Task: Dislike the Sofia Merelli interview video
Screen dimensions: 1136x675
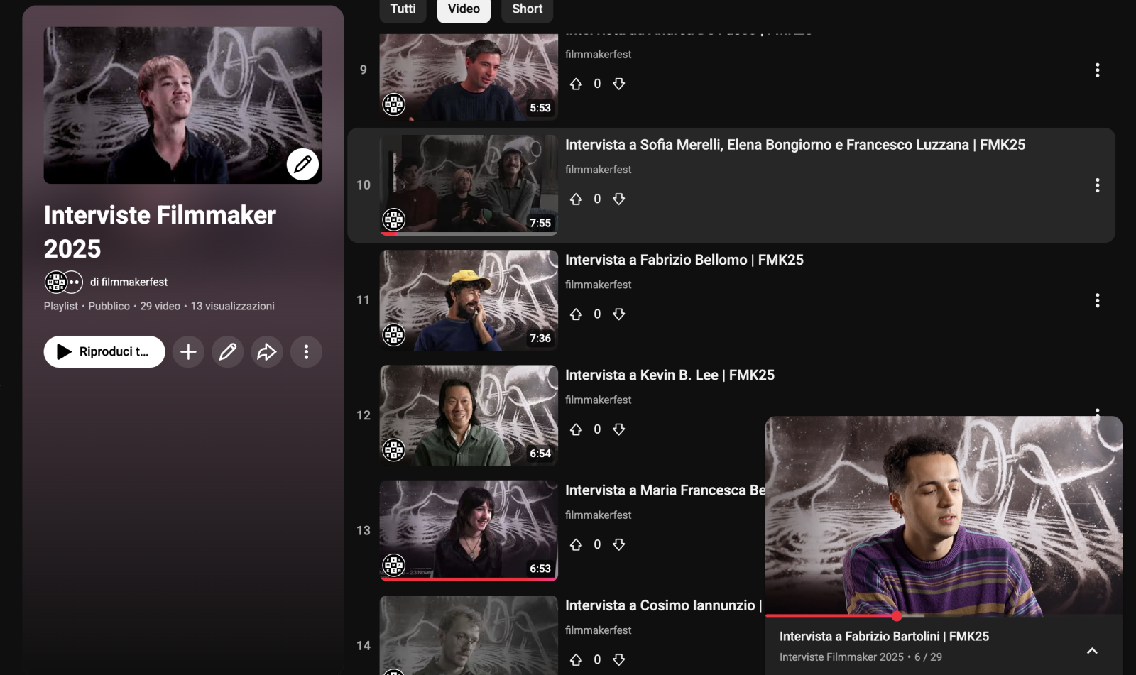Action: [x=618, y=199]
